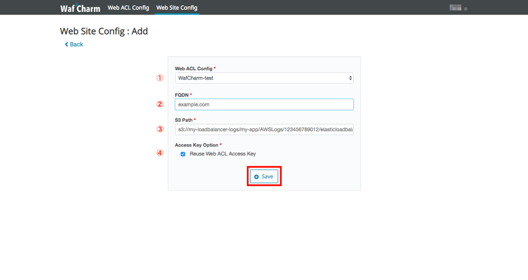Image resolution: width=528 pixels, height=280 pixels.
Task: Click the circled number 1 marker
Action: point(160,78)
